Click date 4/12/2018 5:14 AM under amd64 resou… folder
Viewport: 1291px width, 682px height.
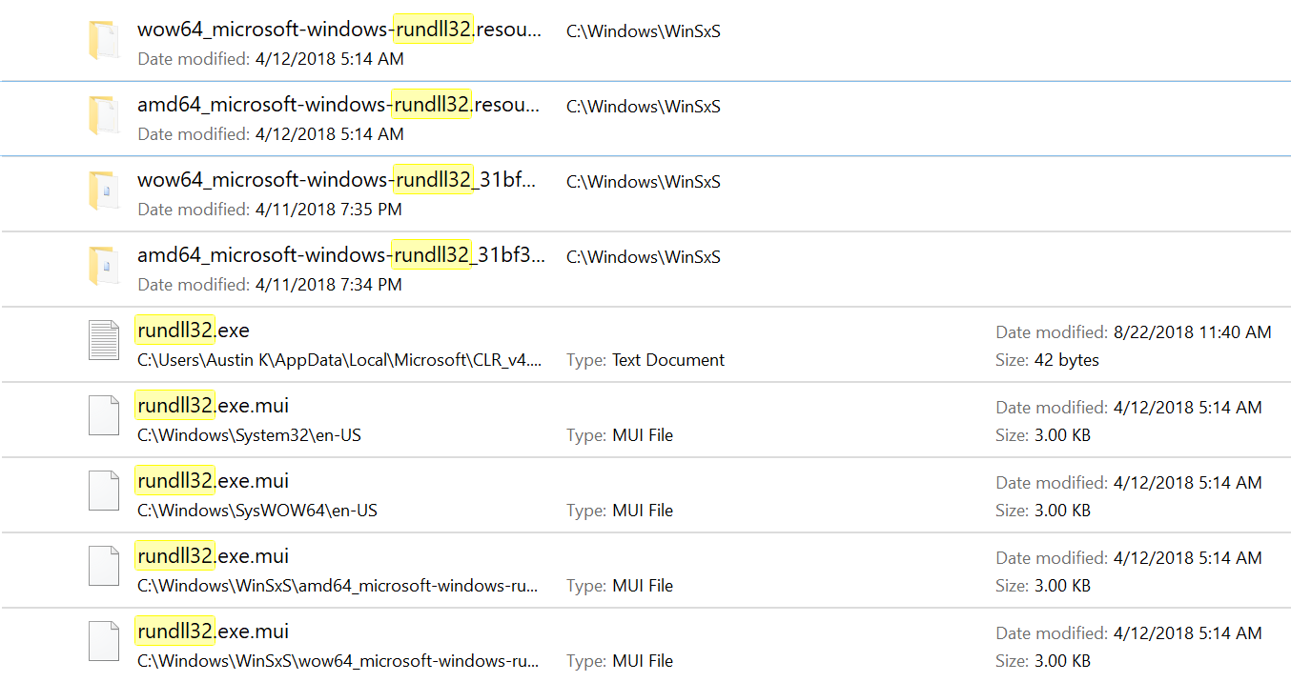[x=271, y=134]
